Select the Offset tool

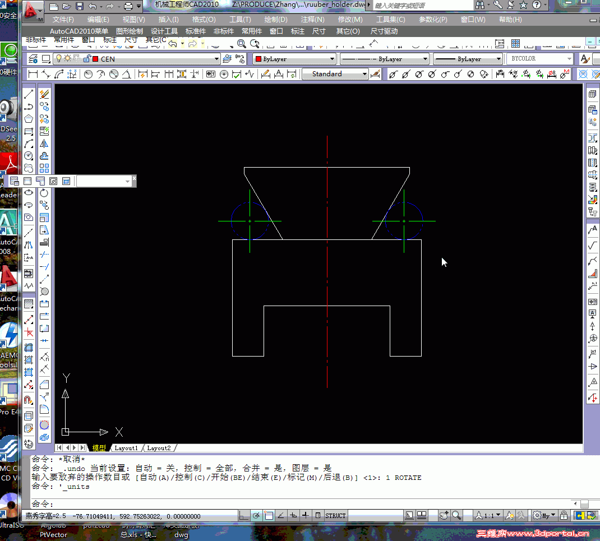pyautogui.click(x=44, y=156)
